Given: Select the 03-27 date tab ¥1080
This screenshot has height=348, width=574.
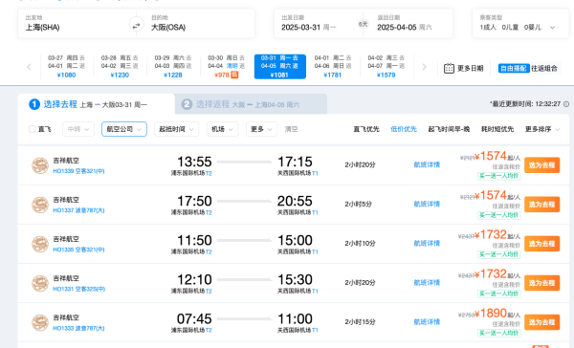Looking at the screenshot, I should (x=66, y=66).
